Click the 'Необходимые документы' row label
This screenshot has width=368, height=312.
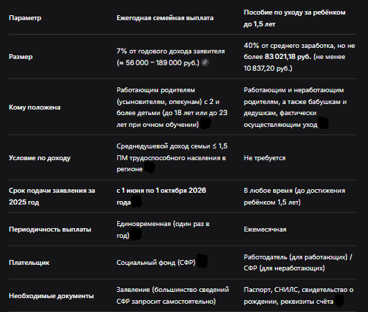[51, 296]
